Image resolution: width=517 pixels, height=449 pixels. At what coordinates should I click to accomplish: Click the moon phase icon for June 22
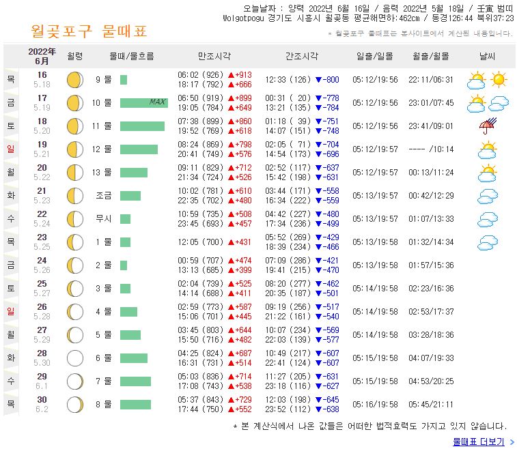tap(75, 219)
